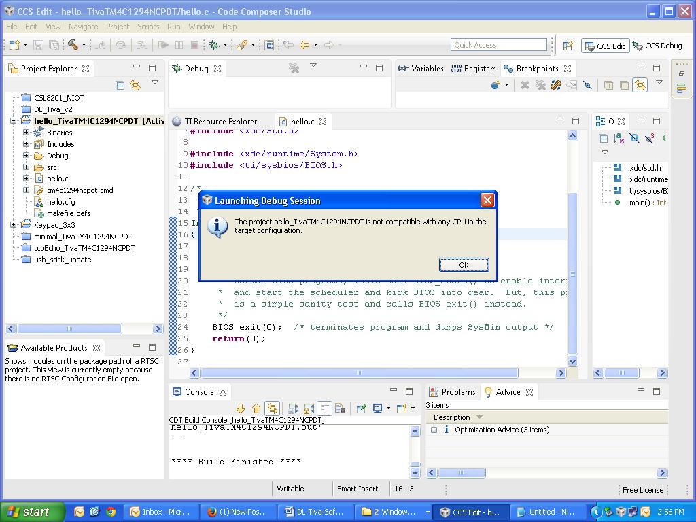Click the New Breakpoint bomb icon

click(x=495, y=85)
